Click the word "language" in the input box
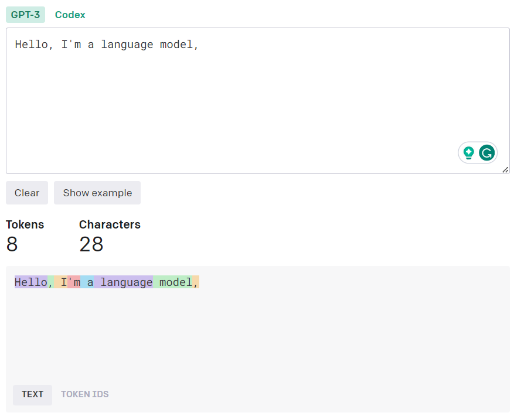514x416 pixels. (127, 45)
